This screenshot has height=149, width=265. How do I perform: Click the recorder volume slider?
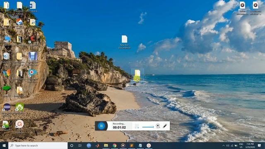148,127
